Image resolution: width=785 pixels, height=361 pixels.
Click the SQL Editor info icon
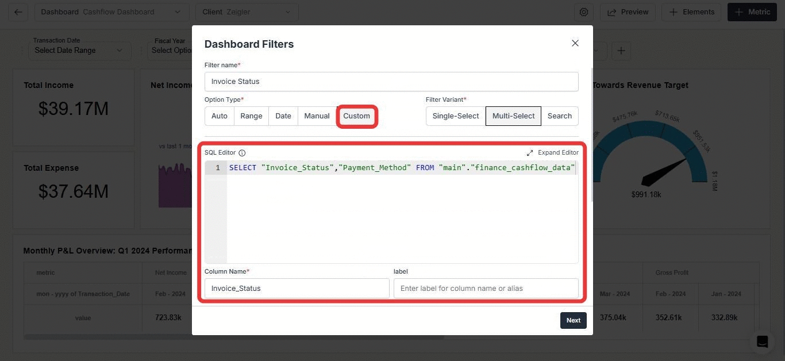pyautogui.click(x=242, y=153)
